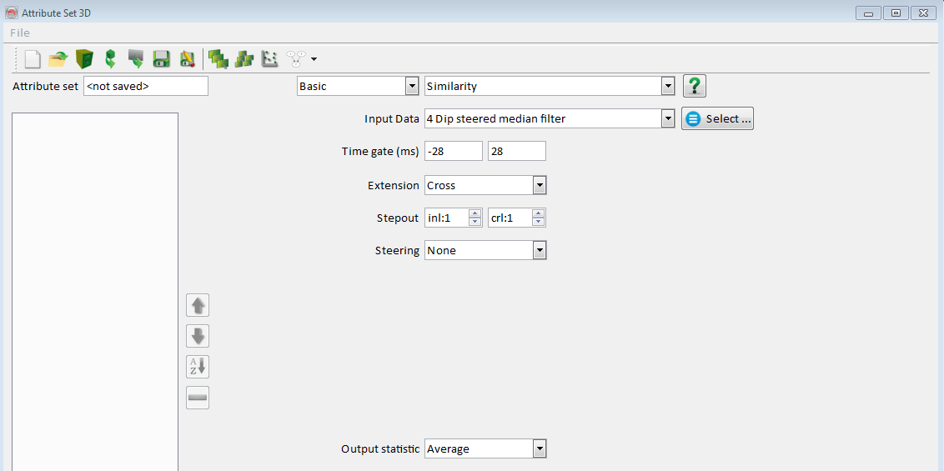
Task: Click the green file cabinet default set icon
Action: [84, 59]
